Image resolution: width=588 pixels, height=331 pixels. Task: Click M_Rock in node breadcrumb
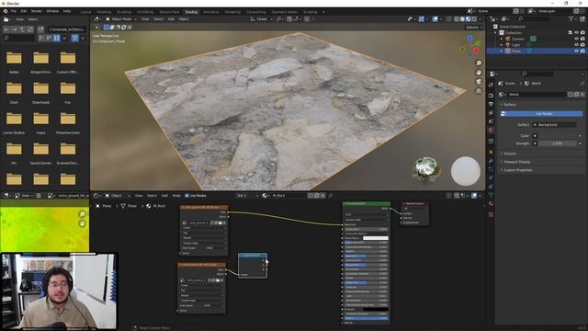[156, 206]
